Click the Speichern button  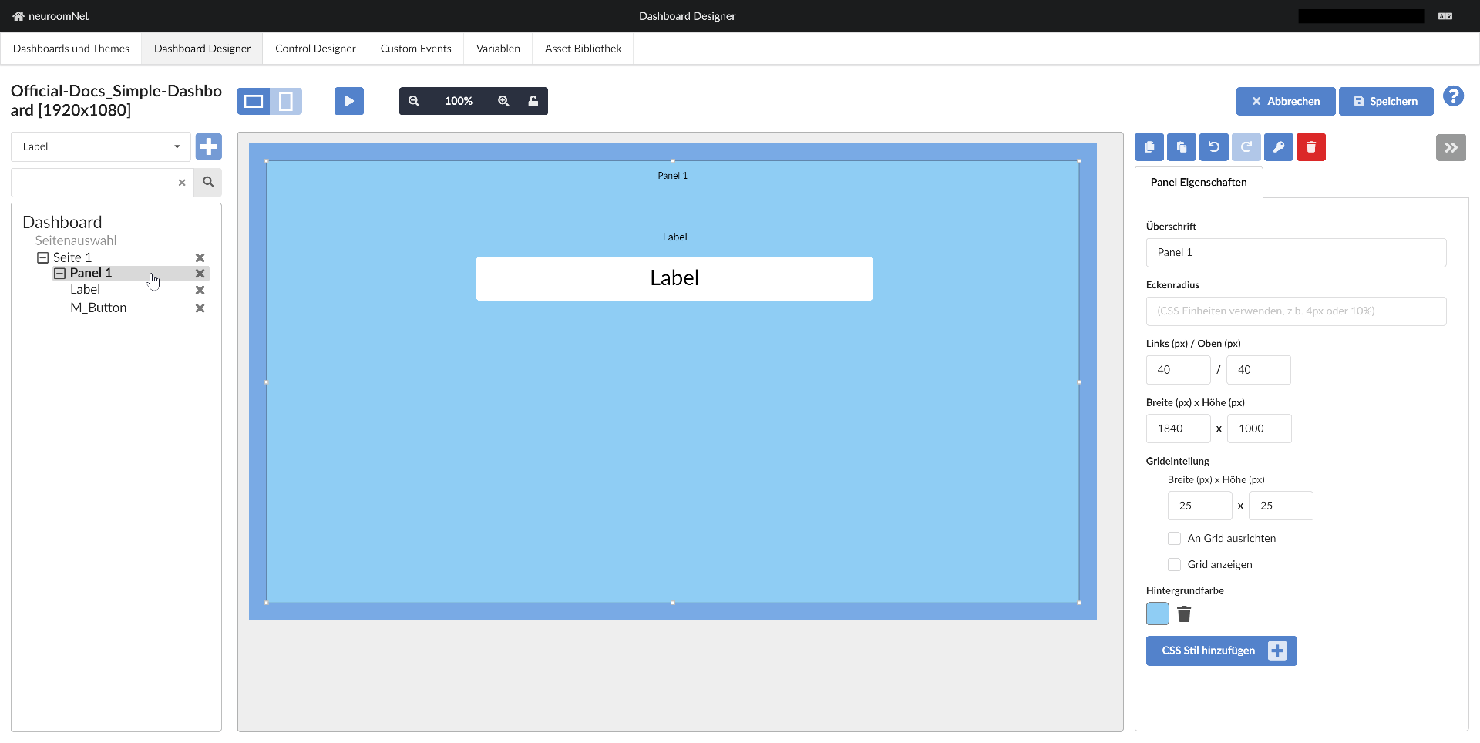tap(1385, 101)
